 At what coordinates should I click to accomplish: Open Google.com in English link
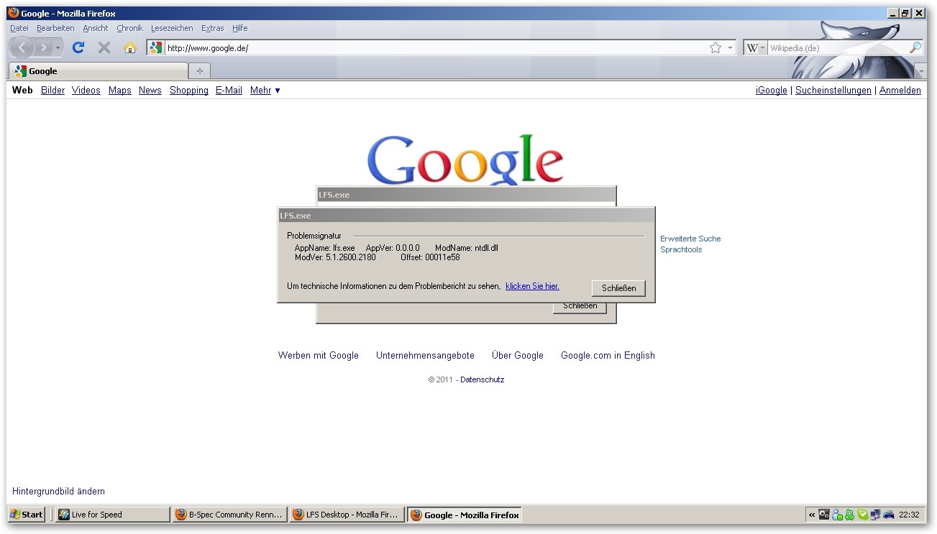(608, 355)
